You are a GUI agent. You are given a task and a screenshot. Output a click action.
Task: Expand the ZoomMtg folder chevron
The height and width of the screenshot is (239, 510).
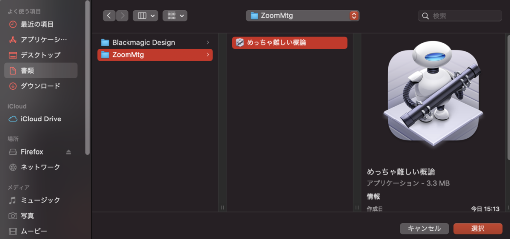pyautogui.click(x=208, y=55)
